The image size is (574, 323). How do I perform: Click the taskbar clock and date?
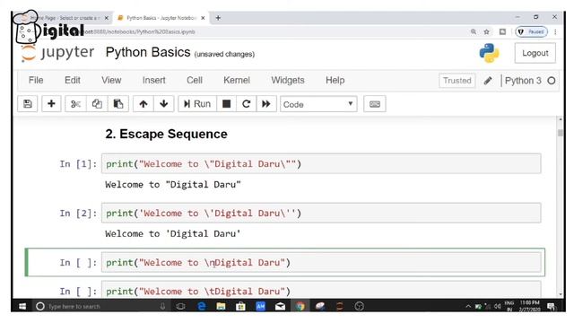530,306
